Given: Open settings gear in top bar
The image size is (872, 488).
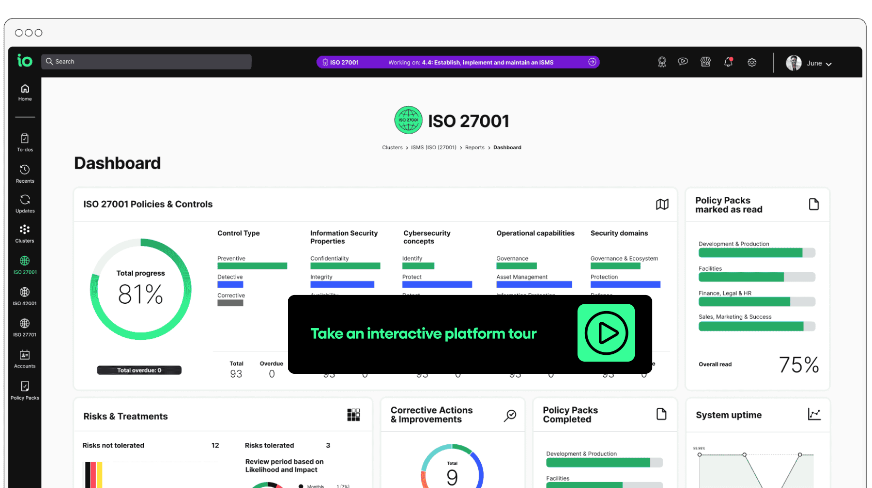Looking at the screenshot, I should [x=752, y=62].
